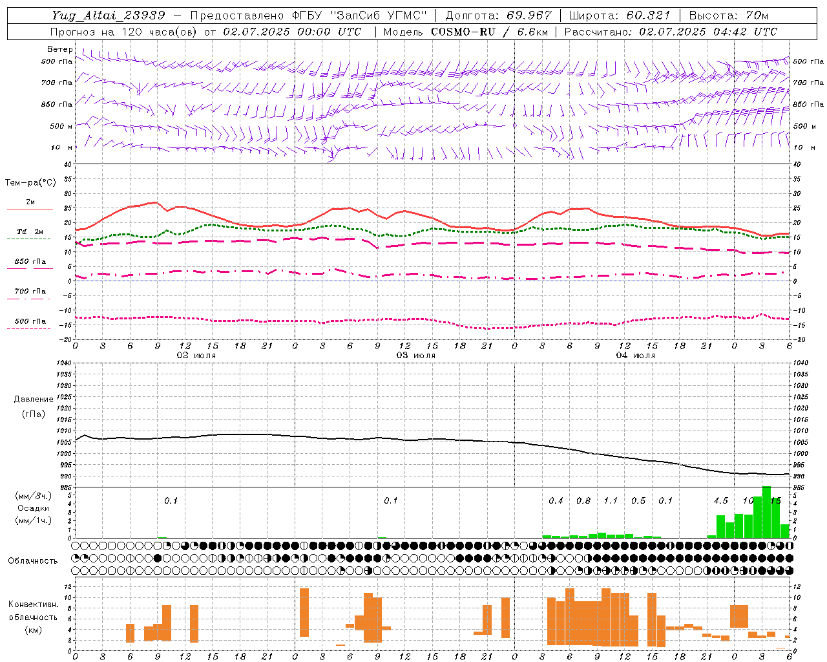Click the (мм/1ч.) unit label
Viewport: 827px width, 662px height.
pyautogui.click(x=34, y=520)
